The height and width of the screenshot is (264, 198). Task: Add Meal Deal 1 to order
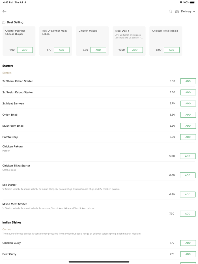tap(135, 50)
